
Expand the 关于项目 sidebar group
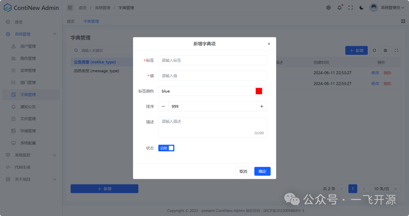click(x=55, y=179)
